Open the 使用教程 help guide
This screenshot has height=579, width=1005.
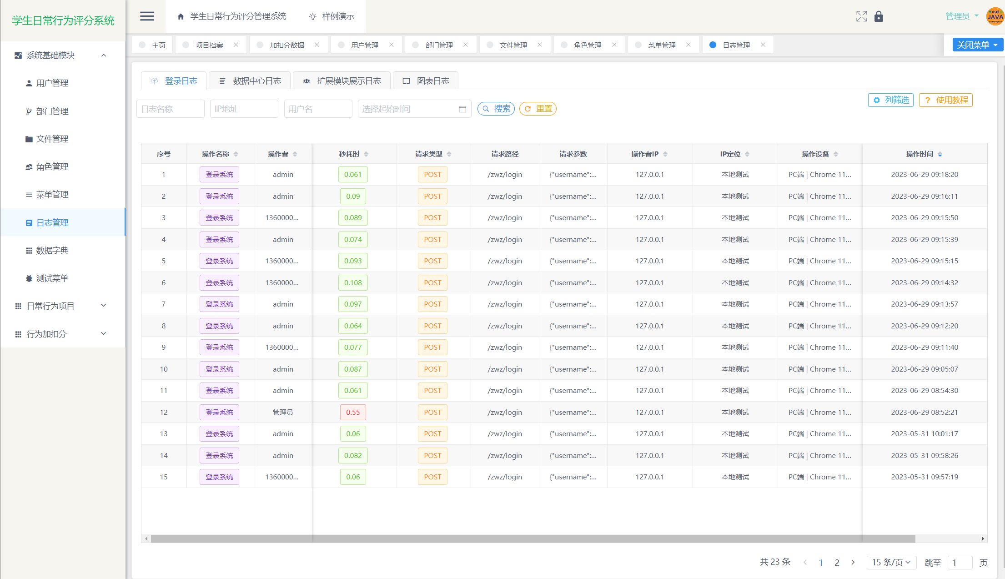tap(946, 100)
